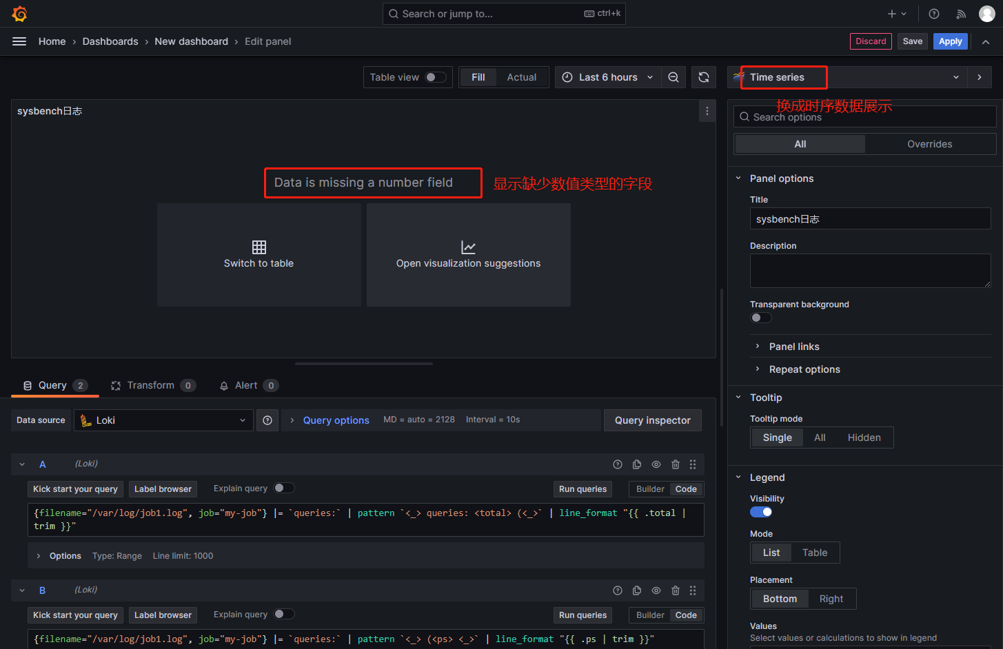The image size is (1003, 649).
Task: Collapse query B row
Action: (22, 590)
